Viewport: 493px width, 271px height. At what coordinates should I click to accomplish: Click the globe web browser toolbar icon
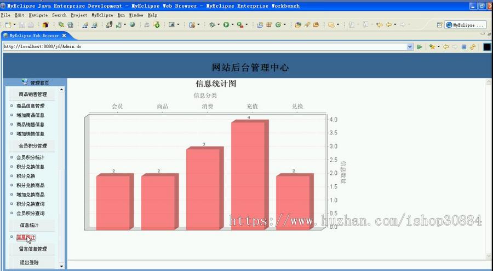[x=133, y=25]
